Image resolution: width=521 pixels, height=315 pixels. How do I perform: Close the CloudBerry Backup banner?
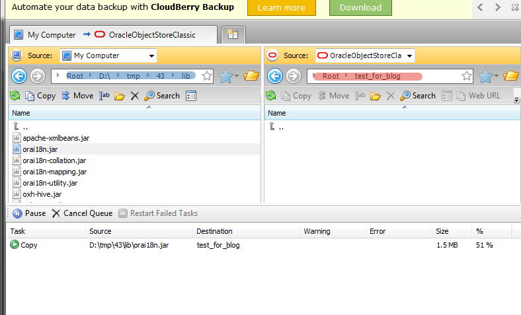click(x=514, y=7)
